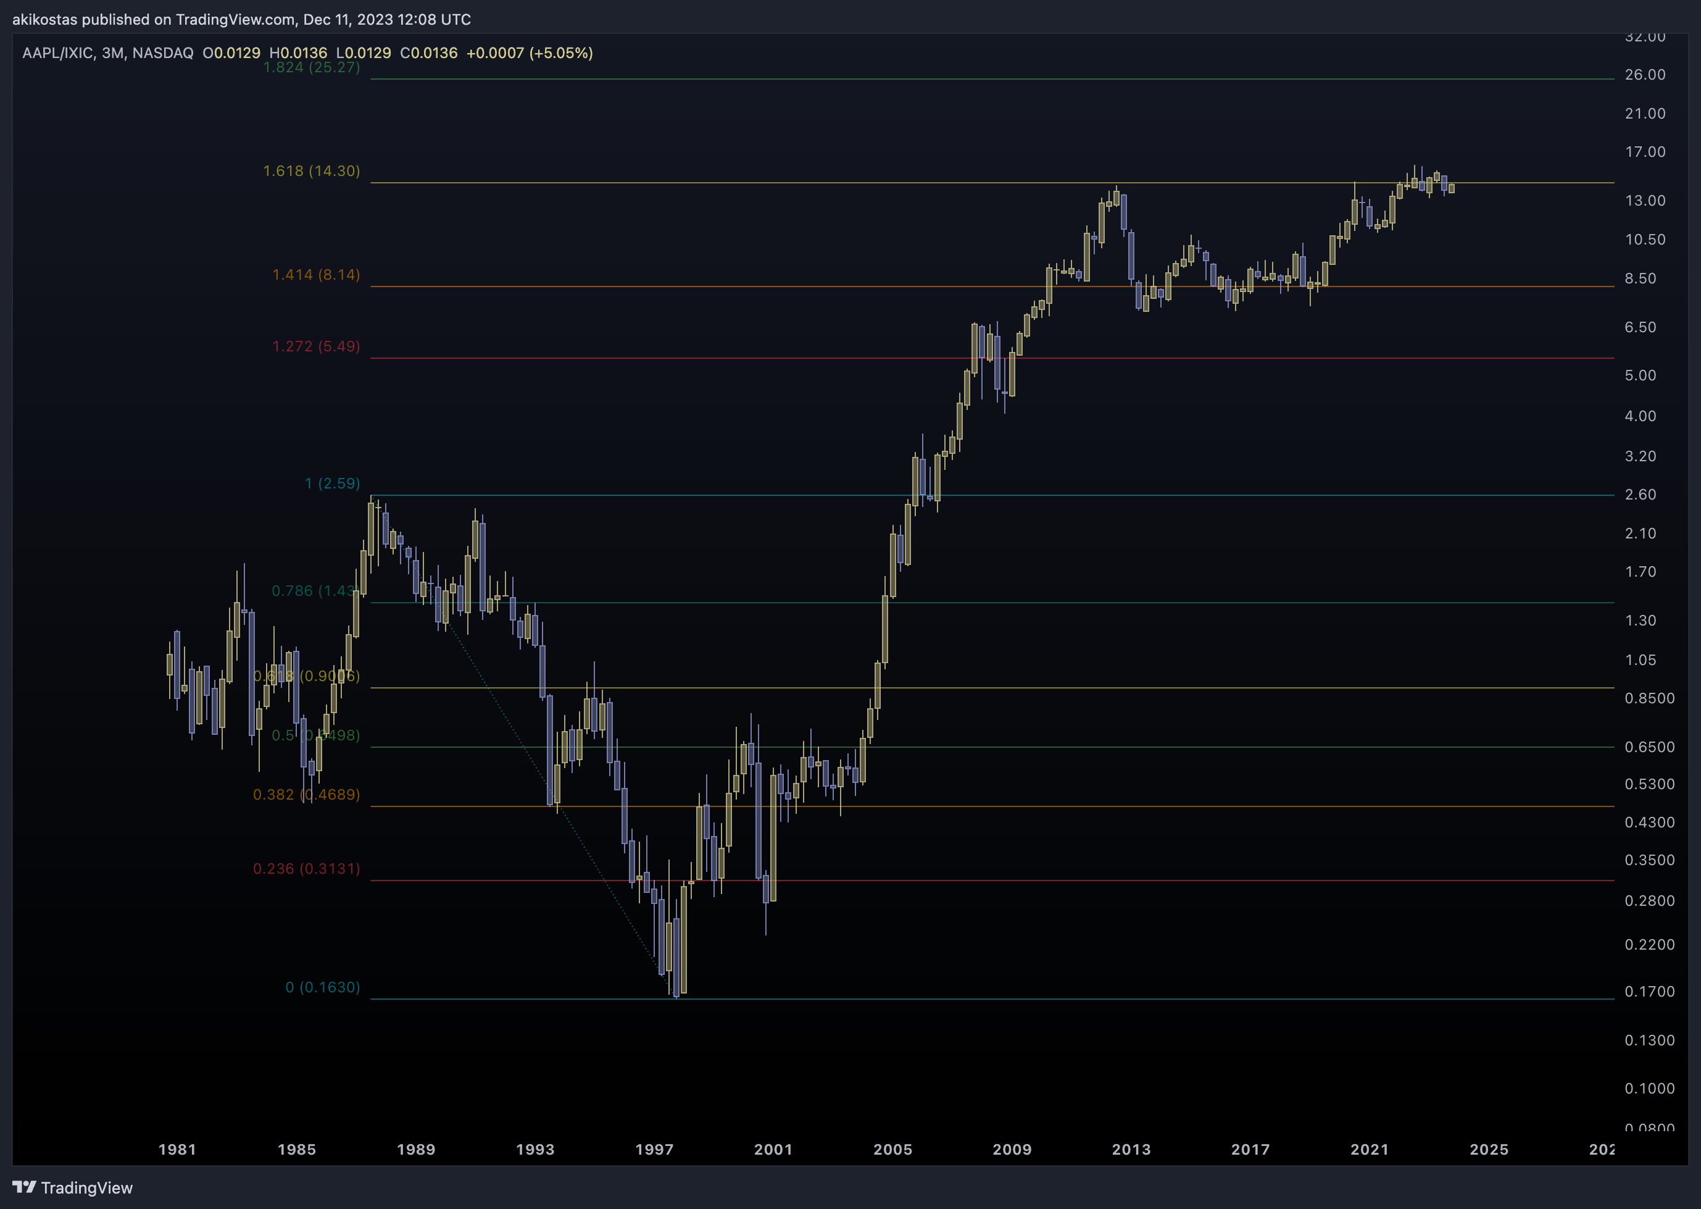Click the low value L0.0129

(363, 53)
